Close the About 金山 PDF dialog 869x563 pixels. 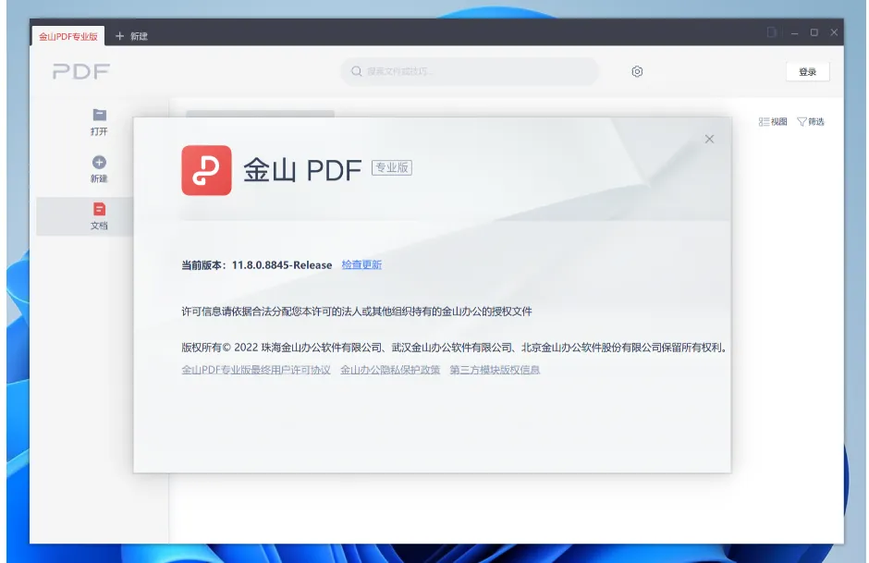709,139
